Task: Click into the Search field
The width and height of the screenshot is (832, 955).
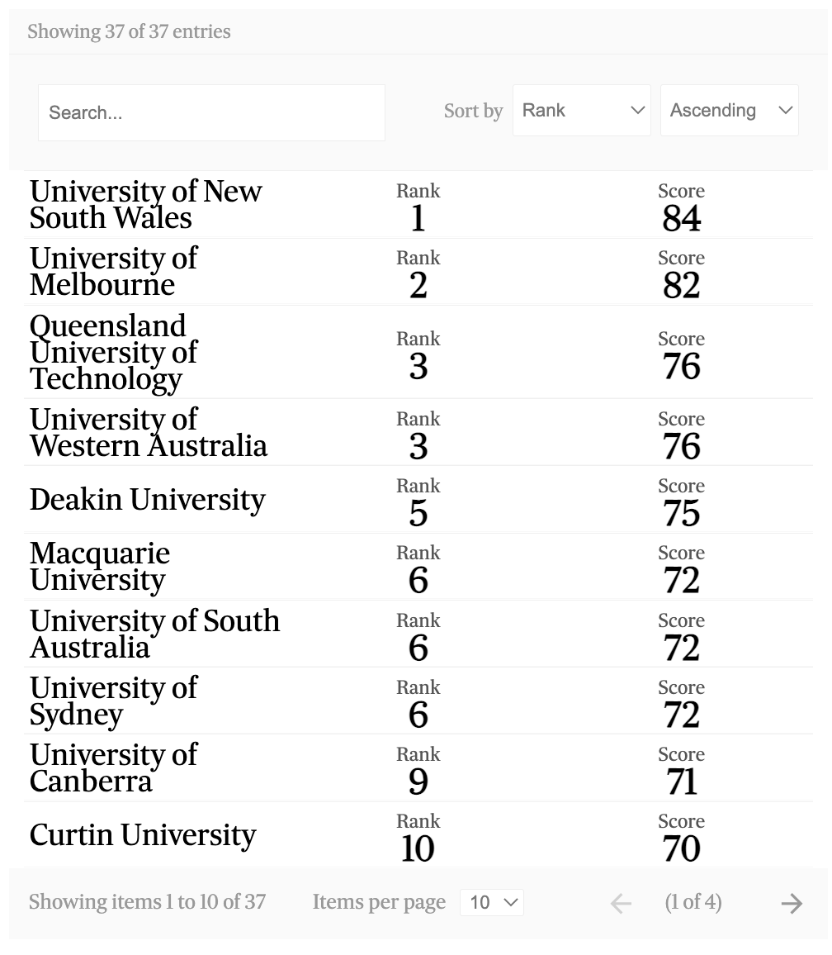Action: click(211, 113)
